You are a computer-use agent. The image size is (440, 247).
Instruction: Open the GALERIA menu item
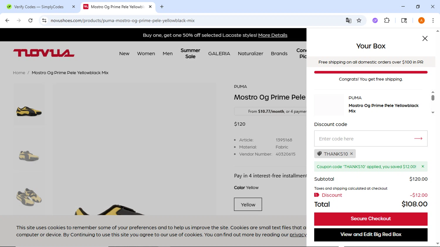[x=219, y=54]
